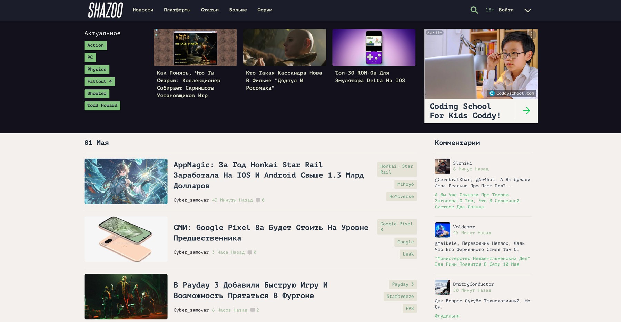The width and height of the screenshot is (621, 322).
Task: Open the Статьи menu
Action: click(210, 10)
